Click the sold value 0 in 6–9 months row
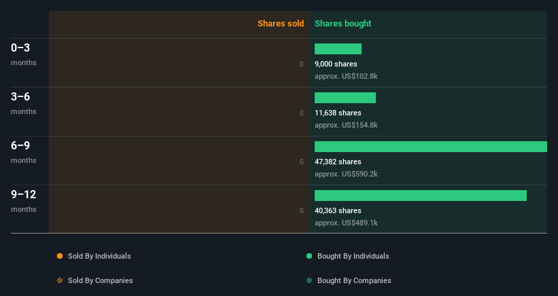Image resolution: width=558 pixels, height=296 pixels. click(x=302, y=162)
